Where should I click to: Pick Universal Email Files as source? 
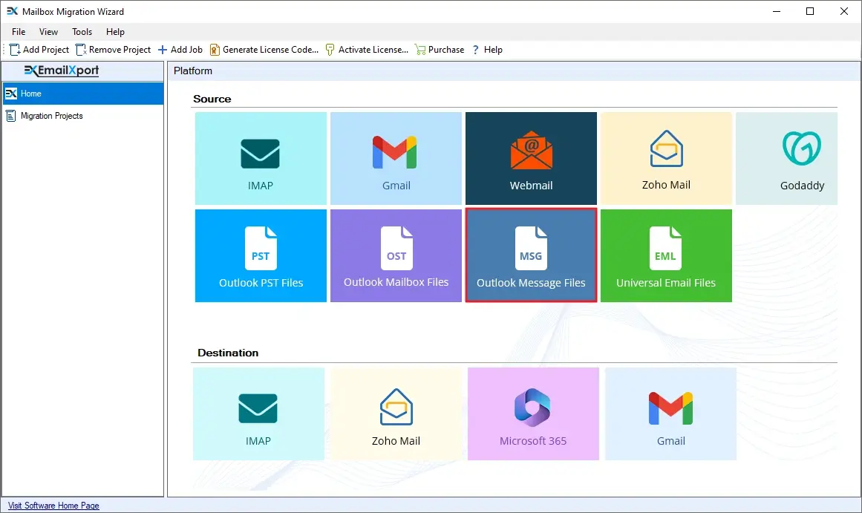click(x=666, y=255)
